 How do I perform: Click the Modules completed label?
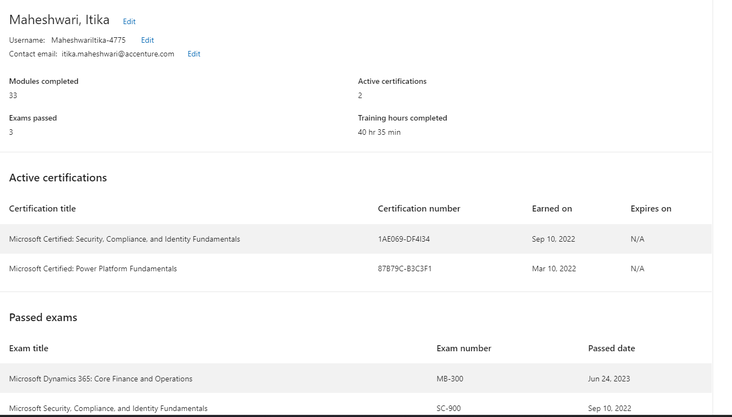pos(44,81)
